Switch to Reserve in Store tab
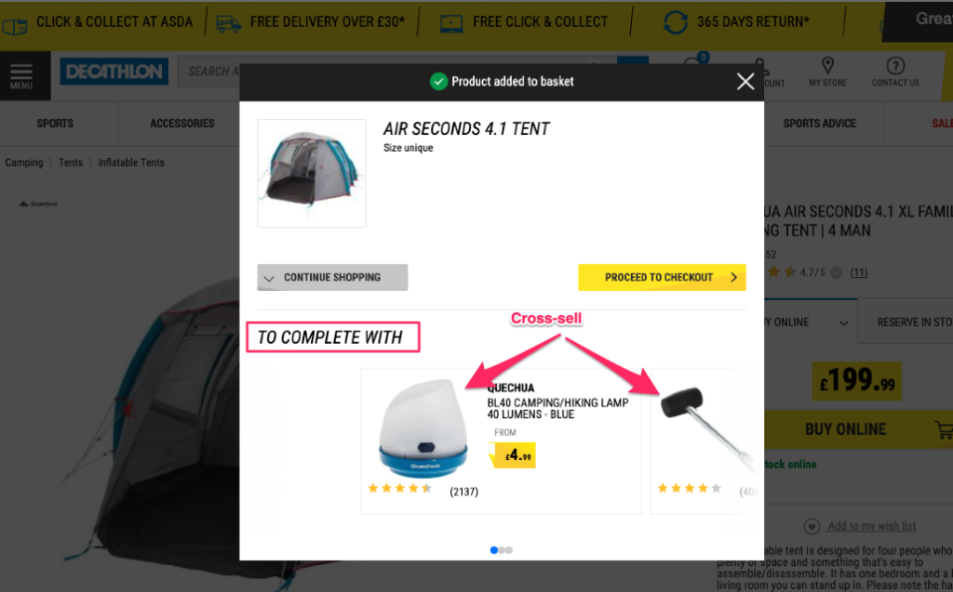953x592 pixels. click(x=906, y=322)
